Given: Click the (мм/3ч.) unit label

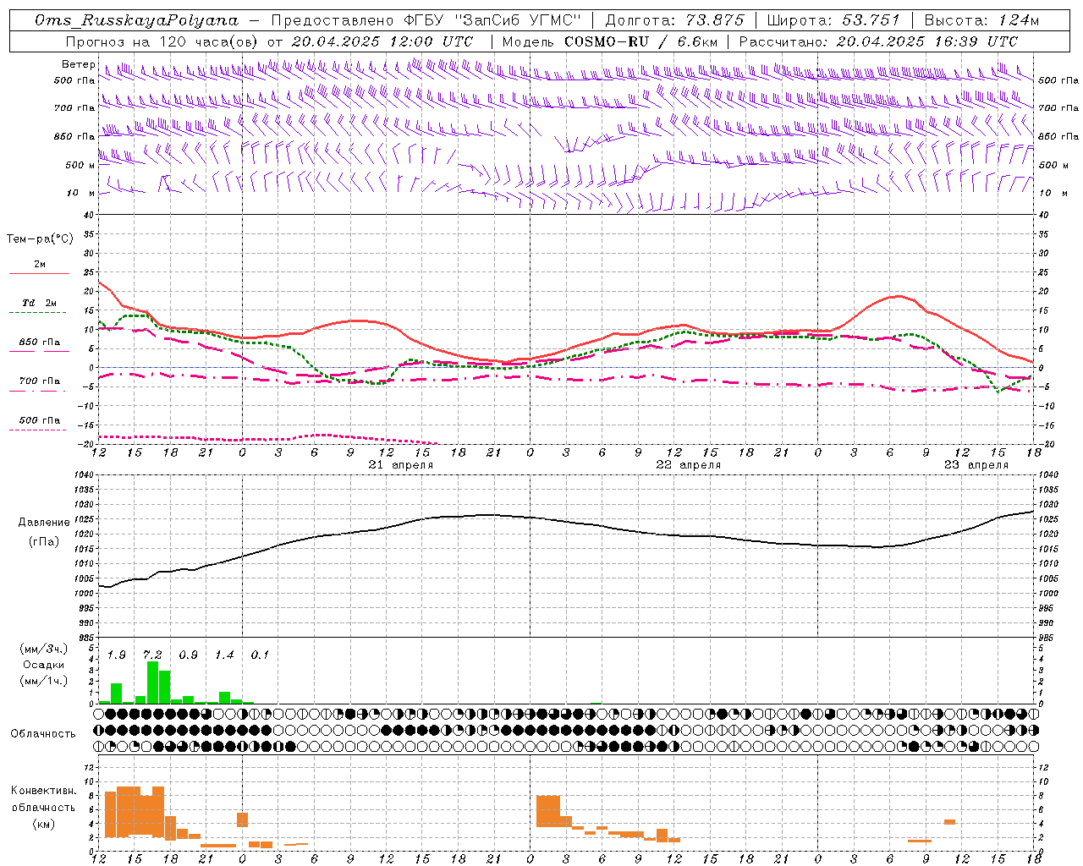Looking at the screenshot, I should 43,649.
